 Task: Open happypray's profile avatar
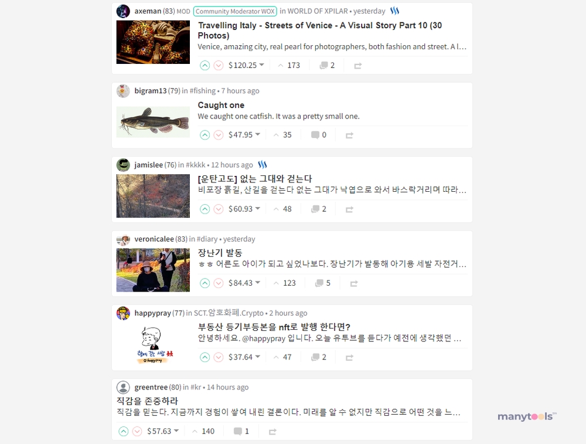(x=123, y=313)
